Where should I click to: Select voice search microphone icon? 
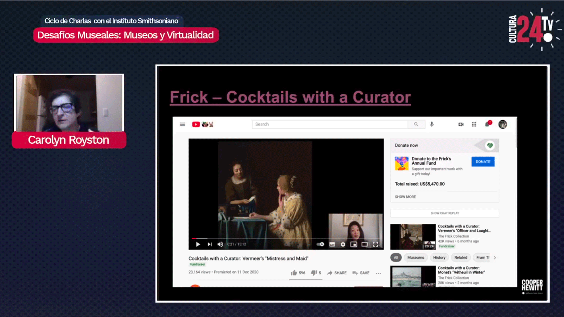coord(432,124)
